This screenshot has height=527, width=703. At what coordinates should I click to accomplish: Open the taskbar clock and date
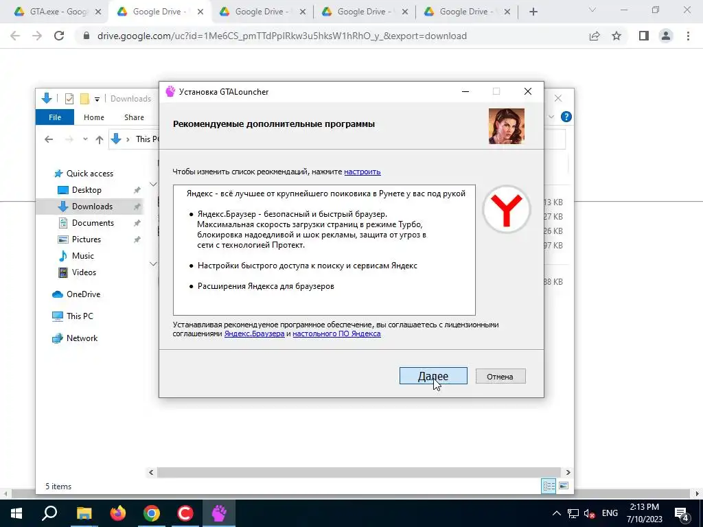click(644, 513)
